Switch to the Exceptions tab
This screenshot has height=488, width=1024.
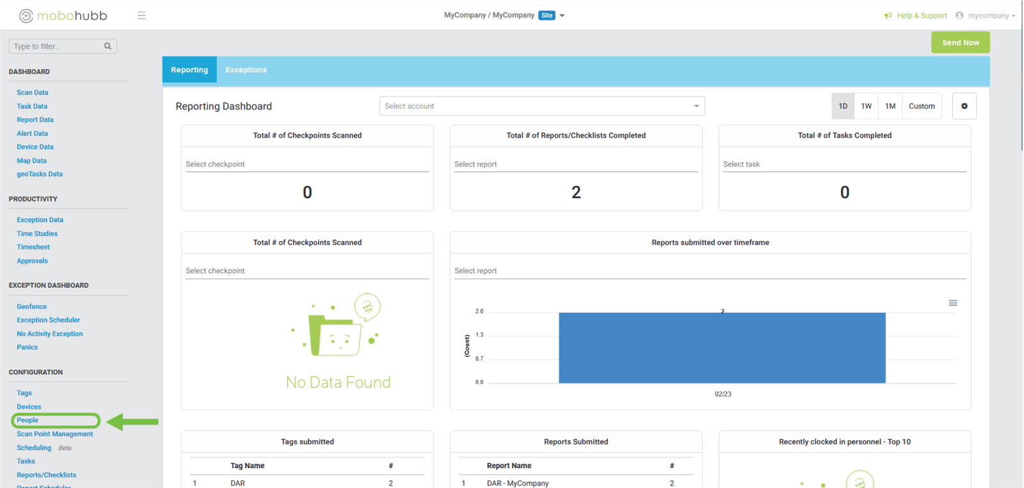point(246,70)
